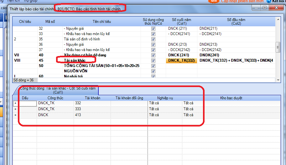Screen dimensions: 286x165
Task: Select the Tài khoản cell 332
Action: [92, 103]
